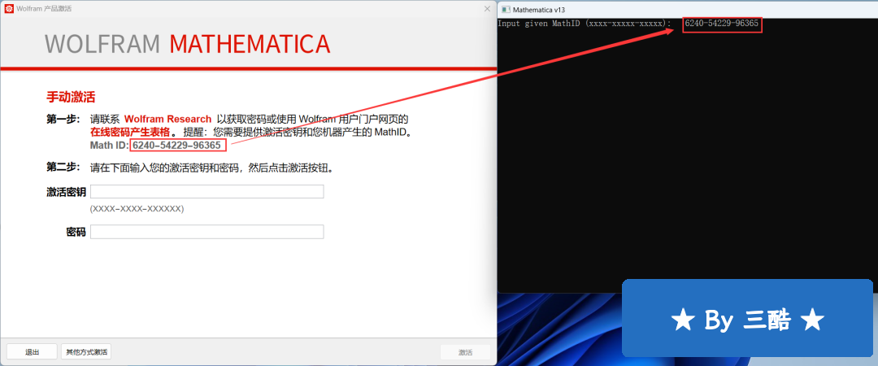The image size is (878, 366).
Task: Click the 激活密钥 input field
Action: (207, 192)
